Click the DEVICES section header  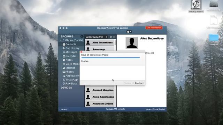click(x=66, y=88)
